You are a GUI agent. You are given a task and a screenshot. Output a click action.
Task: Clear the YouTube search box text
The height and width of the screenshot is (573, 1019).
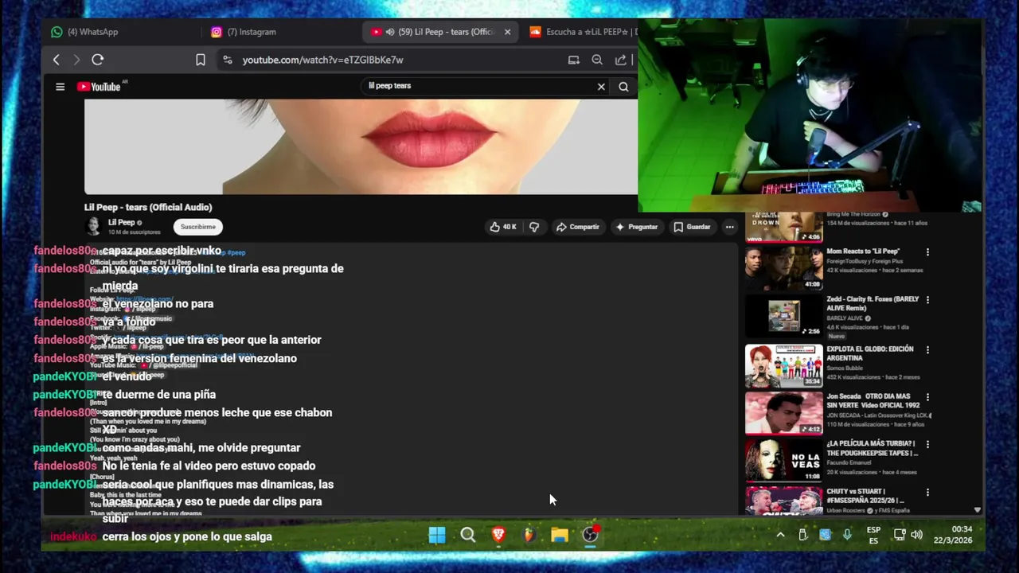pyautogui.click(x=601, y=87)
